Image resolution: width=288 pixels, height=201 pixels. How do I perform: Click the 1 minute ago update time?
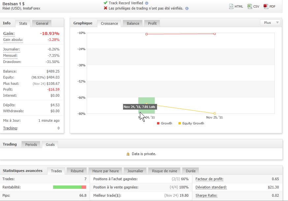point(49,120)
